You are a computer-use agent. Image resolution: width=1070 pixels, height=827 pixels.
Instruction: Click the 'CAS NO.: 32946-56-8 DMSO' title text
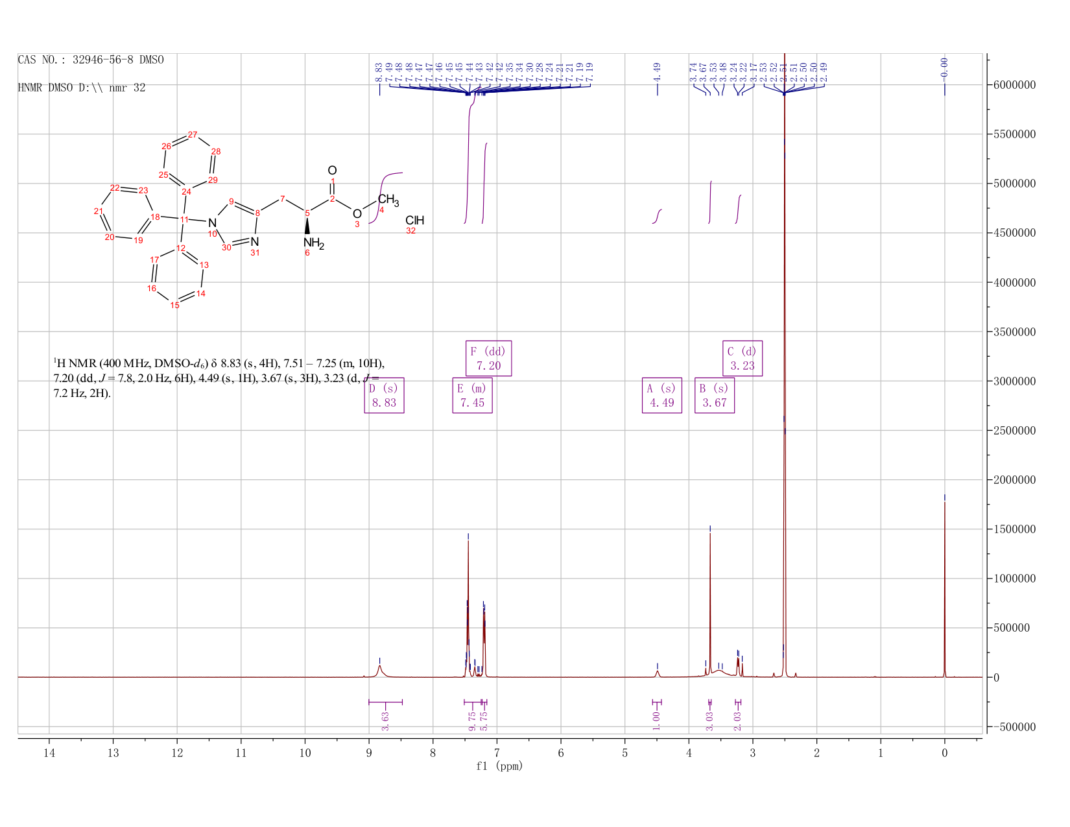(x=91, y=60)
